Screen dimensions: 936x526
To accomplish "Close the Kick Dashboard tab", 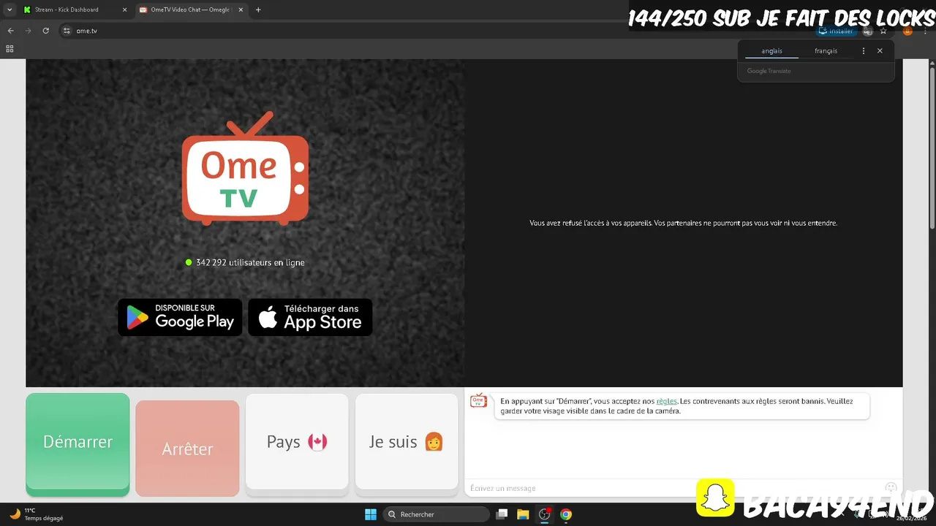I will 124,9.
